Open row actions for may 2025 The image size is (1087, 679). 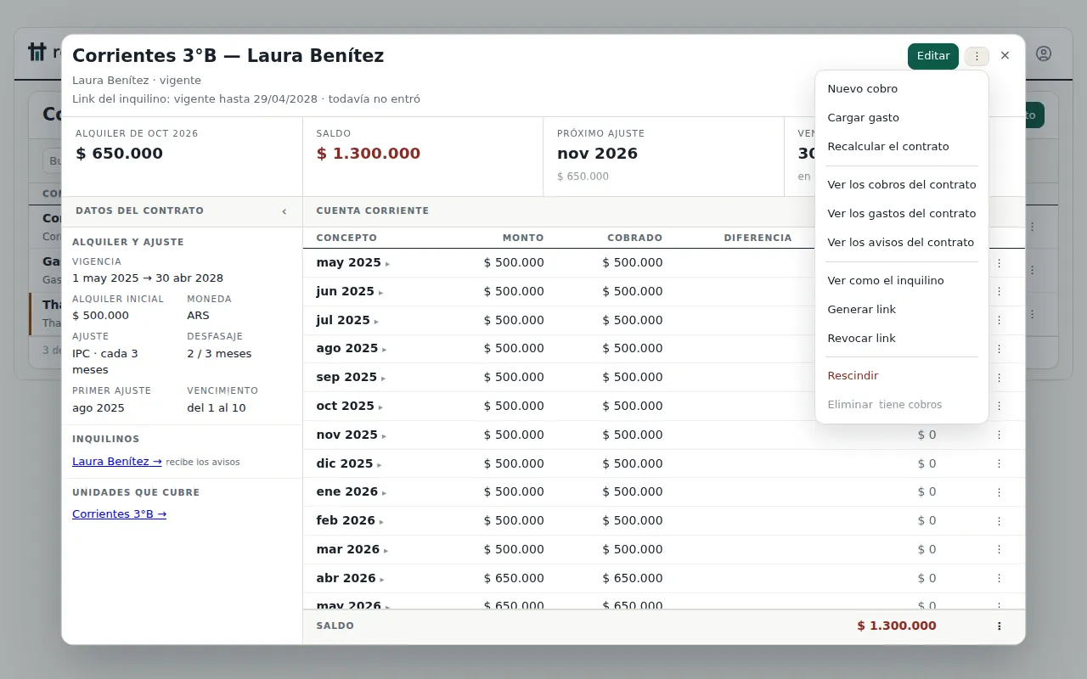(999, 263)
